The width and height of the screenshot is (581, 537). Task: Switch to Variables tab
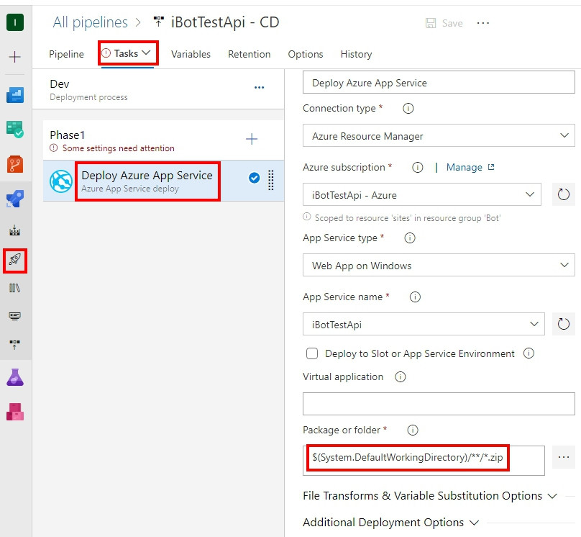191,54
